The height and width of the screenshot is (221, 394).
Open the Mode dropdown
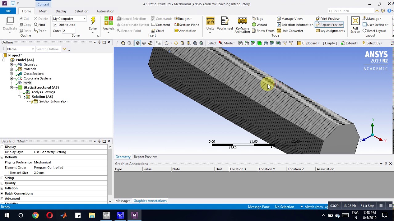(x=227, y=43)
